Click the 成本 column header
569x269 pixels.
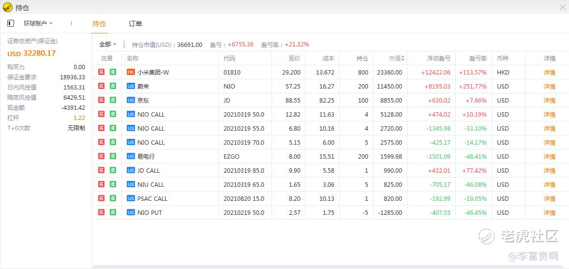coord(329,58)
